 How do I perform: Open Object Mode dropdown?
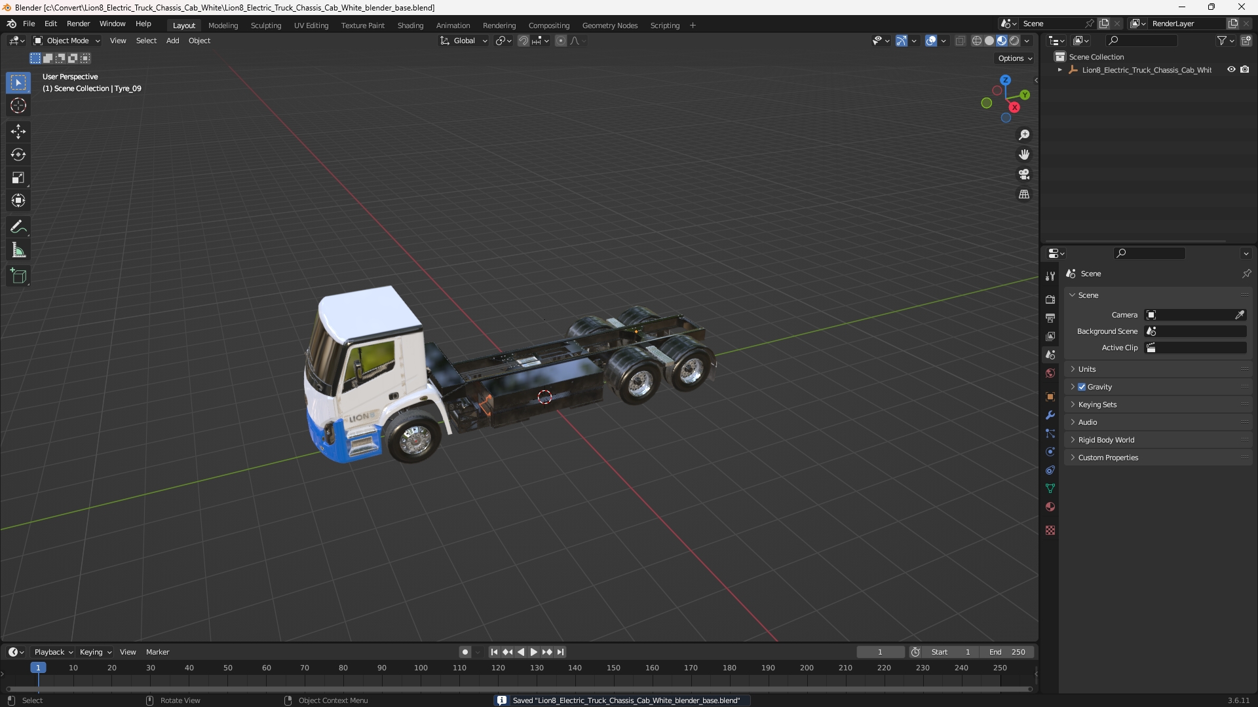coord(67,41)
